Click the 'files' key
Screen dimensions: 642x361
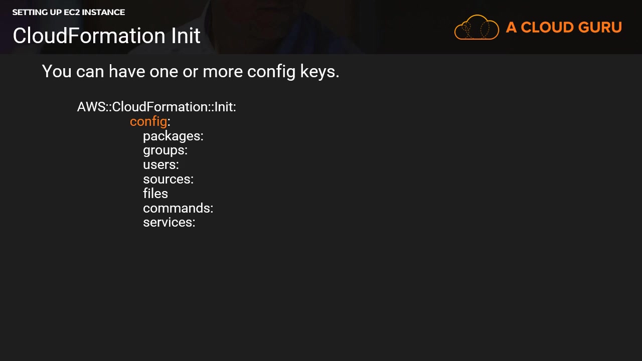coord(155,194)
